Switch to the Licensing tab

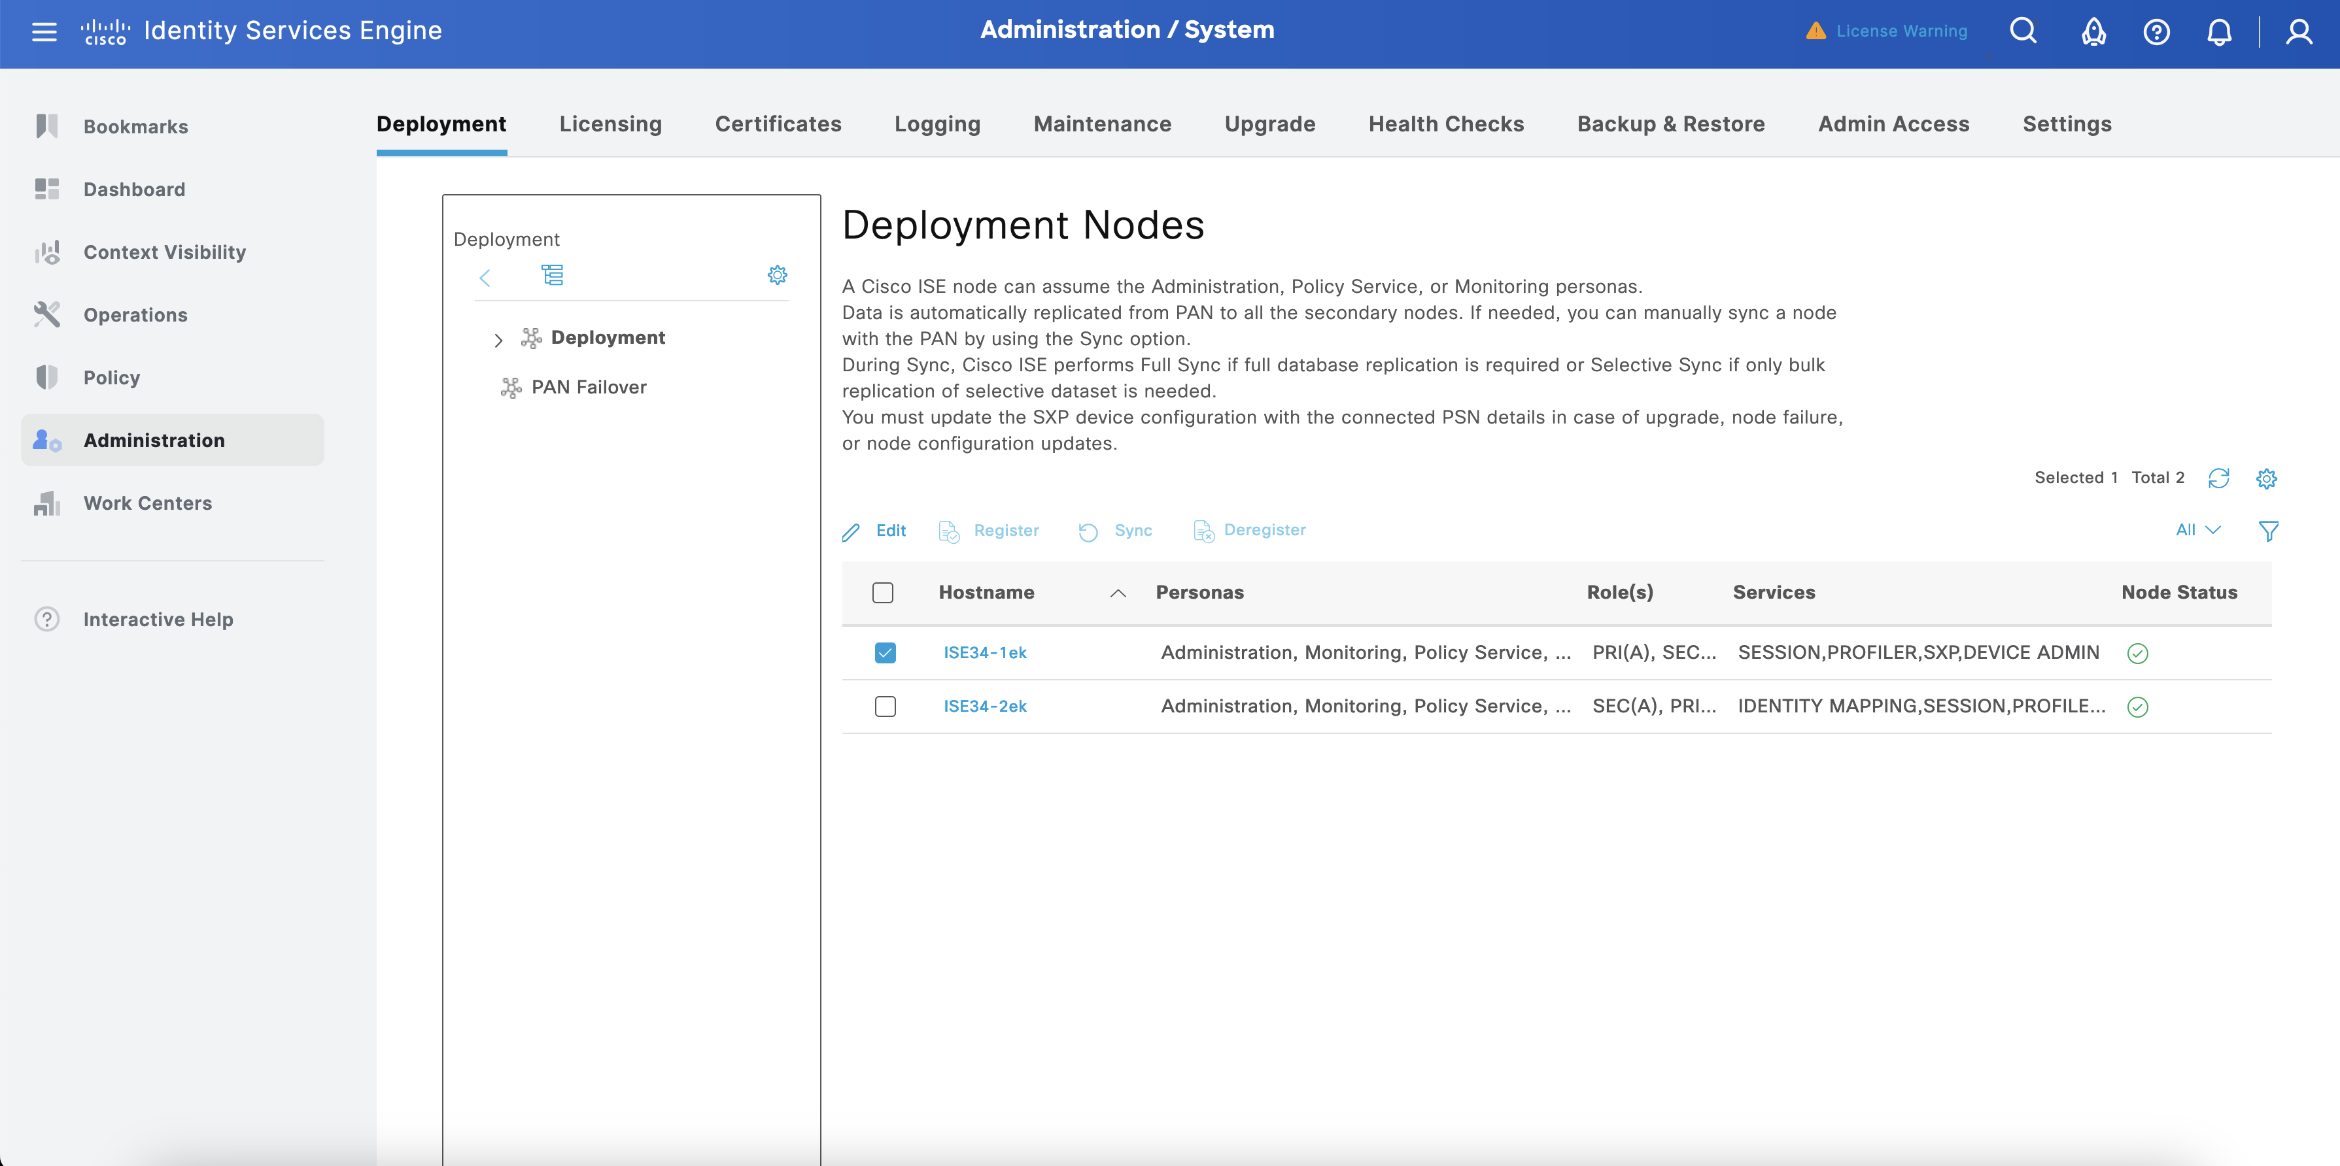[610, 124]
